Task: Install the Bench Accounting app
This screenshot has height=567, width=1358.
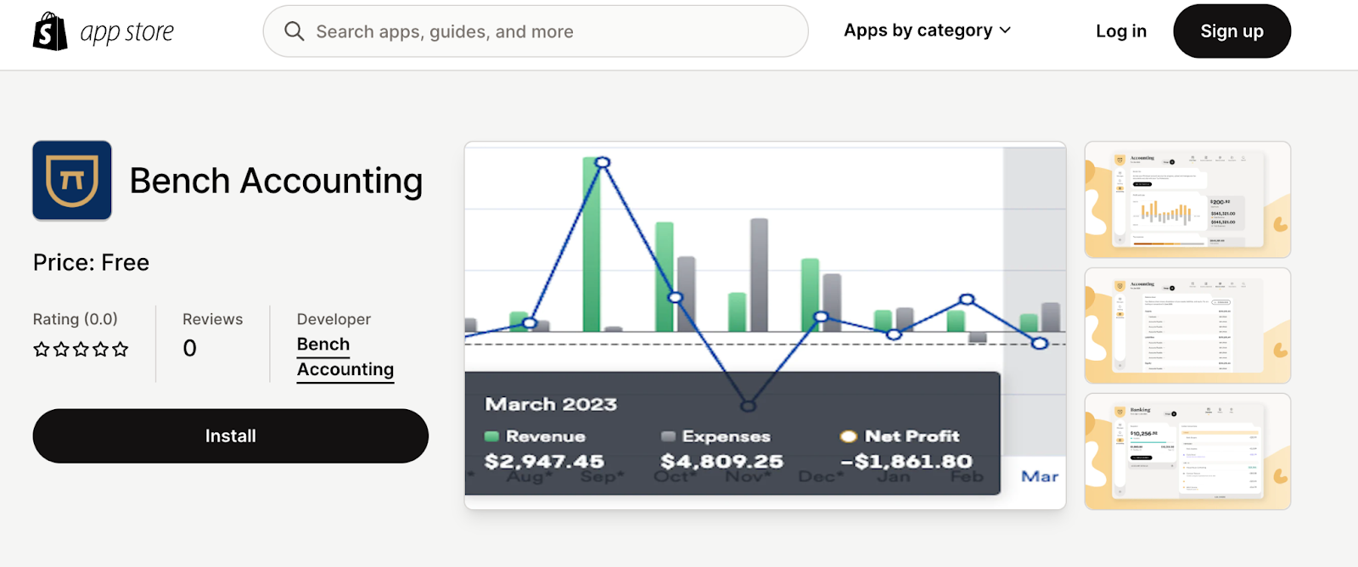Action: tap(231, 436)
